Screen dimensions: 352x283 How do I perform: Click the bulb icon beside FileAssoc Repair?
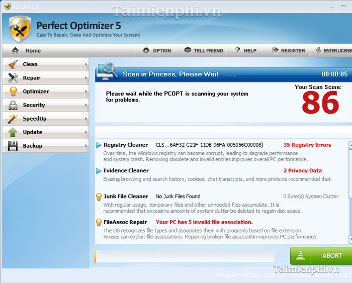(99, 222)
